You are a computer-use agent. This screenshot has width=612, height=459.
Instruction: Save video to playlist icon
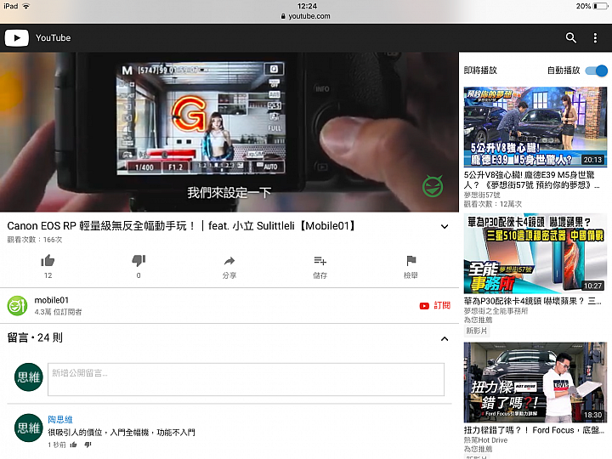tap(320, 260)
